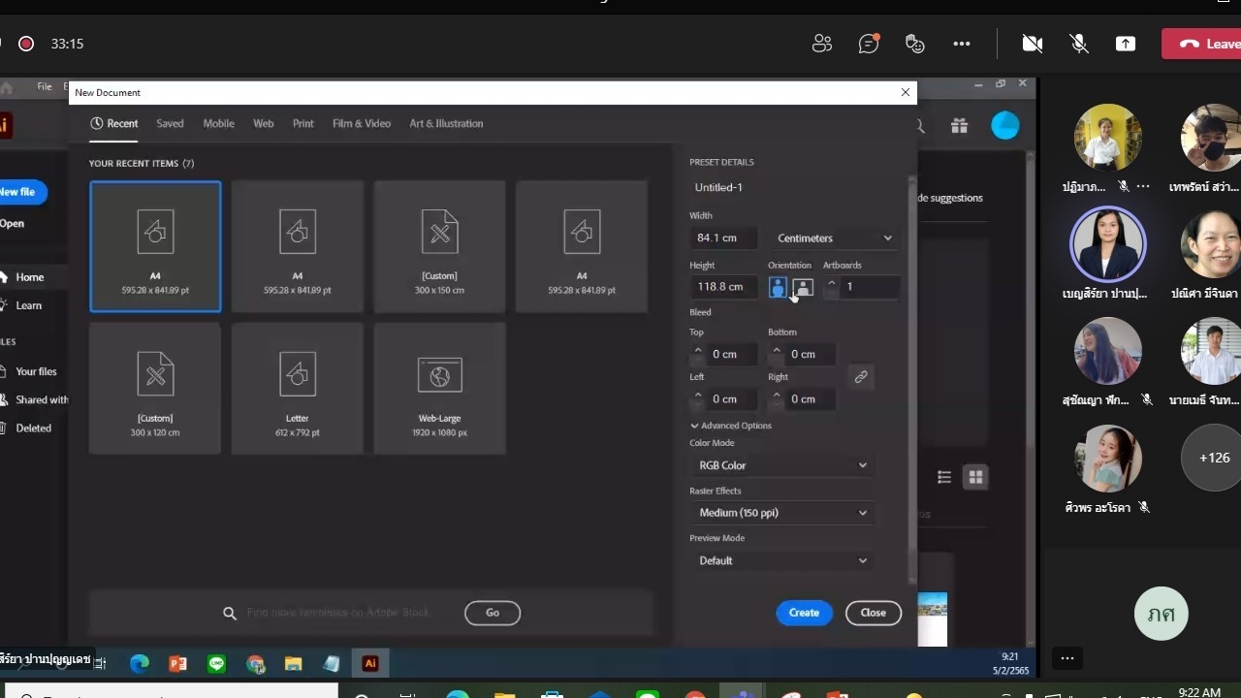Click the Width field 84.1 cm
Screen dimensions: 1241x698
pos(723,238)
